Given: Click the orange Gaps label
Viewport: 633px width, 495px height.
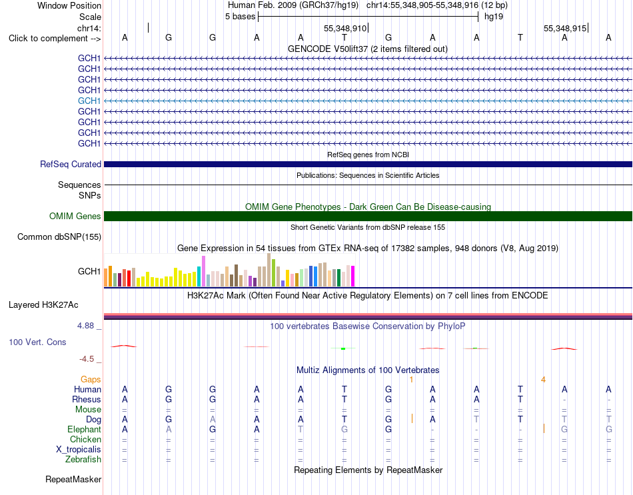Looking at the screenshot, I should (x=91, y=380).
